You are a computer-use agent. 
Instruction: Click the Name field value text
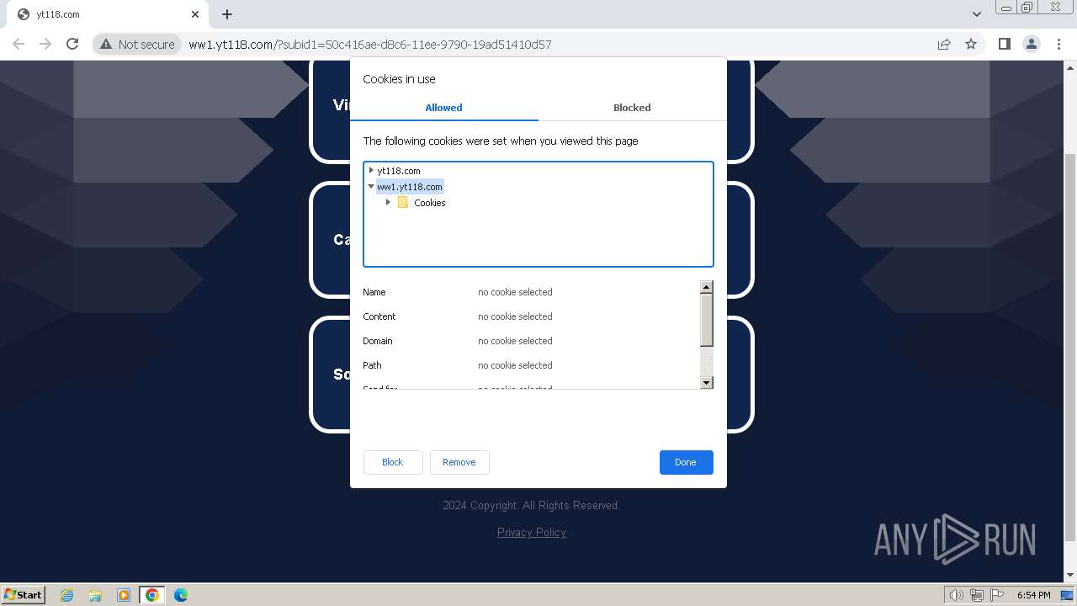515,292
